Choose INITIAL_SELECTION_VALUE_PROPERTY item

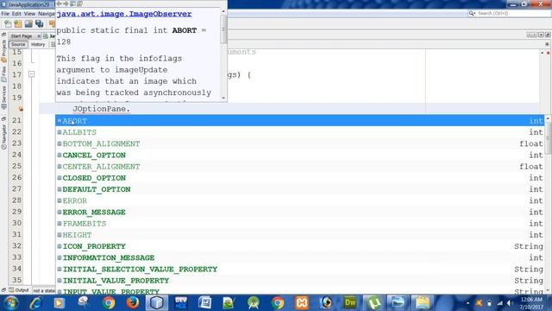300,269
